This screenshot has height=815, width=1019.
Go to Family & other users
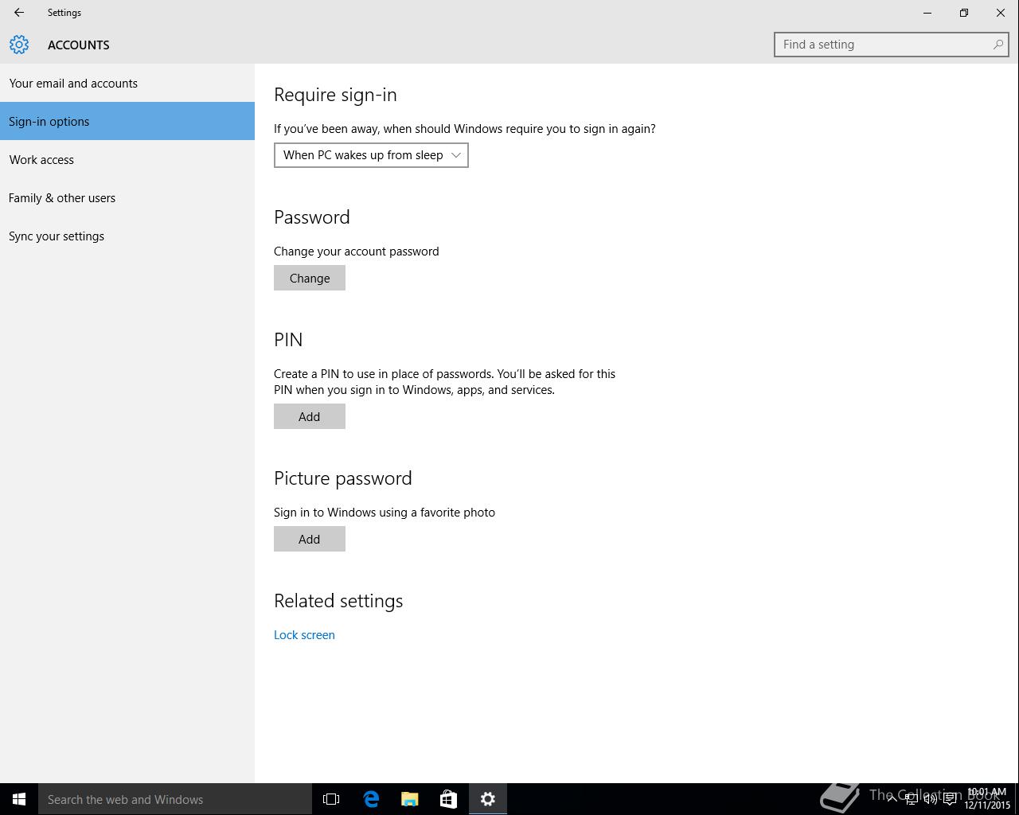click(127, 197)
